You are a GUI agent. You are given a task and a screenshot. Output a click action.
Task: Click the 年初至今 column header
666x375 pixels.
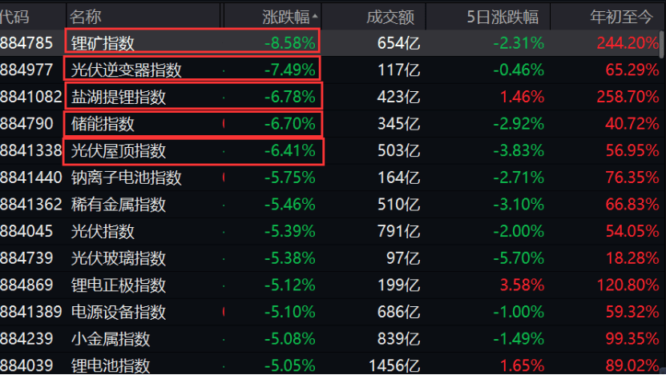621,17
